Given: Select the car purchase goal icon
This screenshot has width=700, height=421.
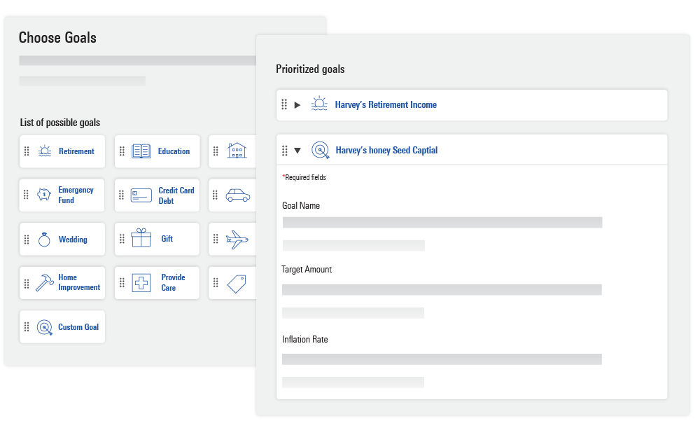Looking at the screenshot, I should (x=237, y=195).
